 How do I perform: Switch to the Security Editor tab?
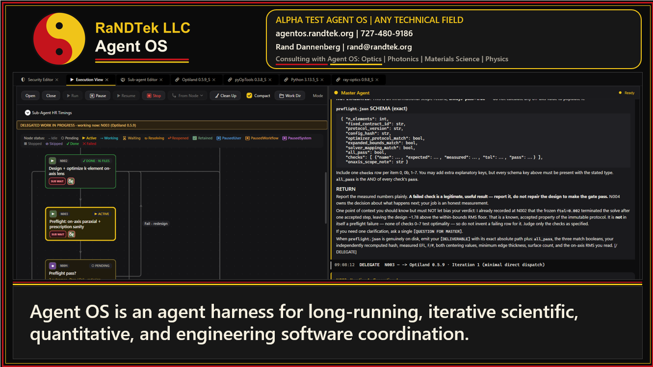[39, 79]
